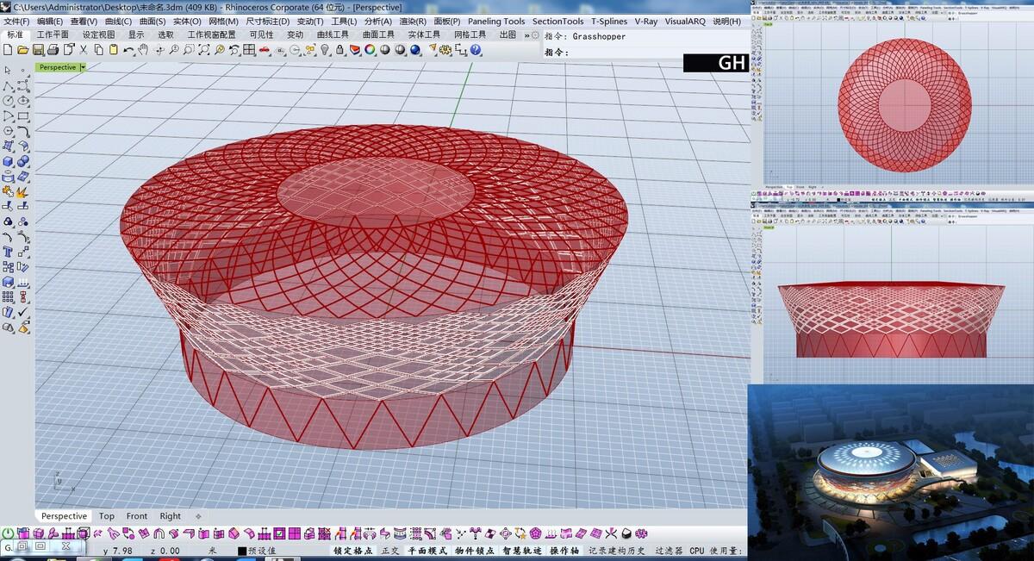
Task: Open the Paneling Tools menu
Action: coord(496,22)
